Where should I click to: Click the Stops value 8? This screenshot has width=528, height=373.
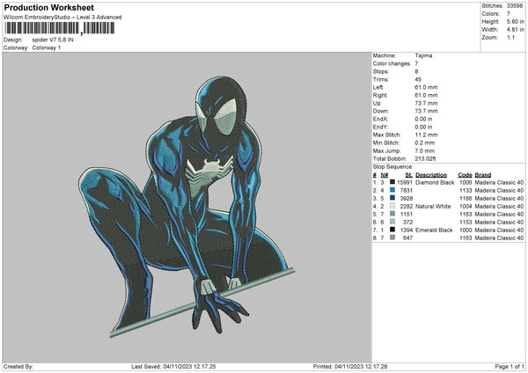pos(416,72)
